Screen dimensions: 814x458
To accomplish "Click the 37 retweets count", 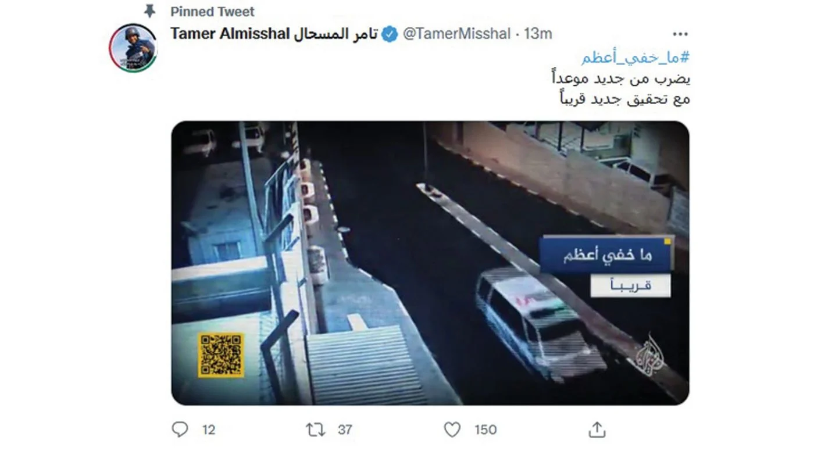I will 345,430.
